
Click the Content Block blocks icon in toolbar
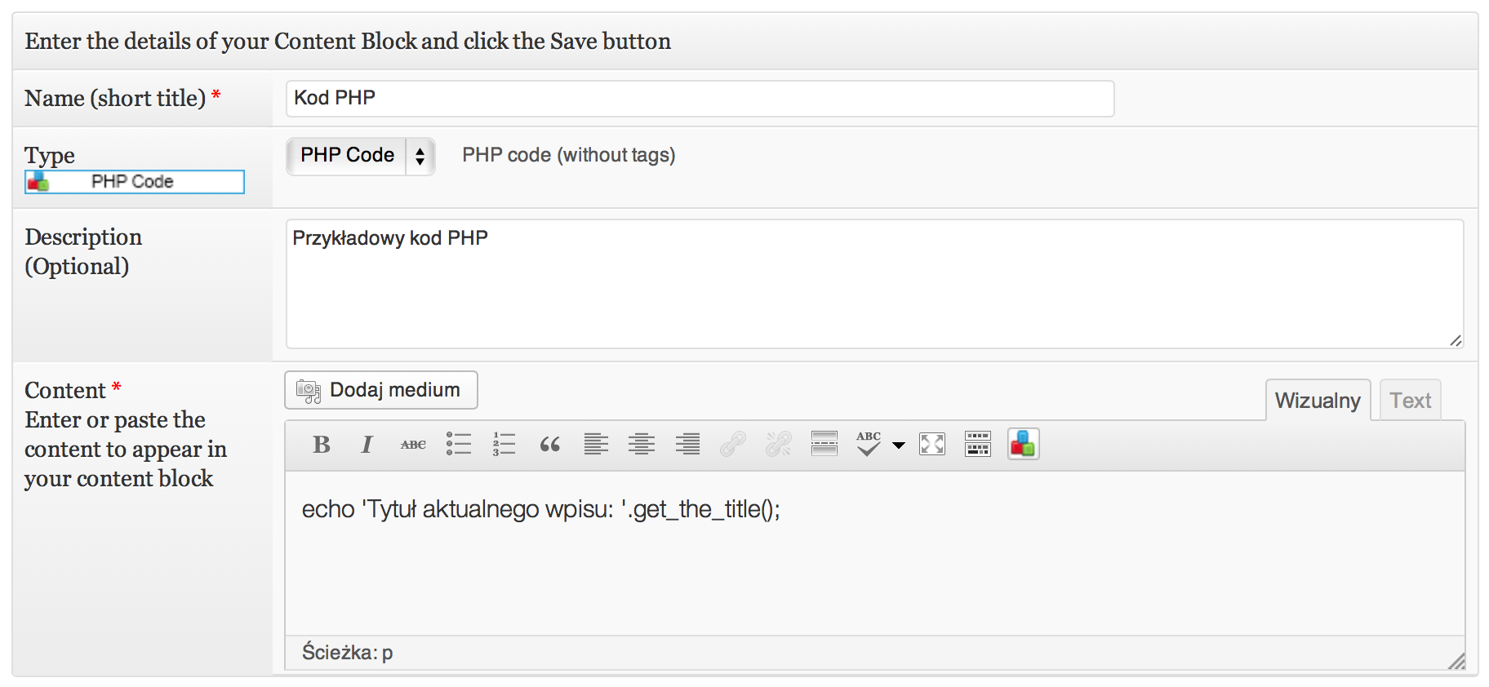[1023, 445]
